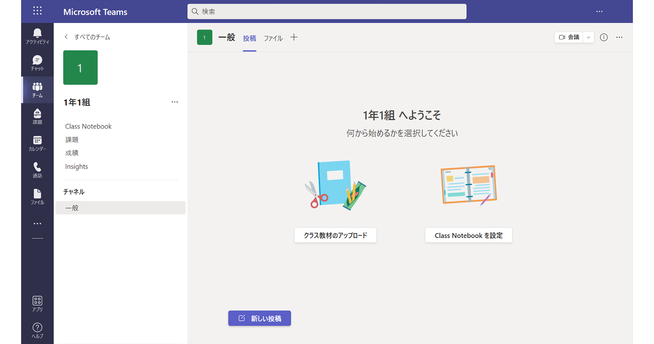Viewport: 654px width, 344px height.
Task: Open 1年1組 team more options
Action: point(175,102)
